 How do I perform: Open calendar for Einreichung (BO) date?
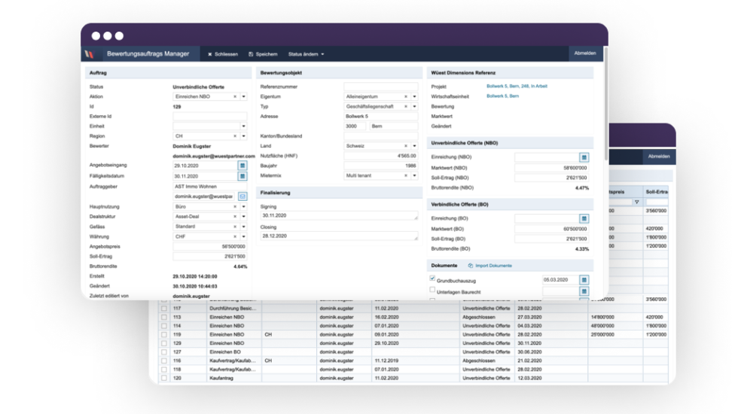tap(584, 219)
